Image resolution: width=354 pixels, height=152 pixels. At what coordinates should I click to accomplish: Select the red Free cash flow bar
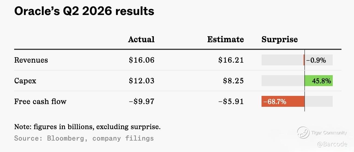[283, 101]
